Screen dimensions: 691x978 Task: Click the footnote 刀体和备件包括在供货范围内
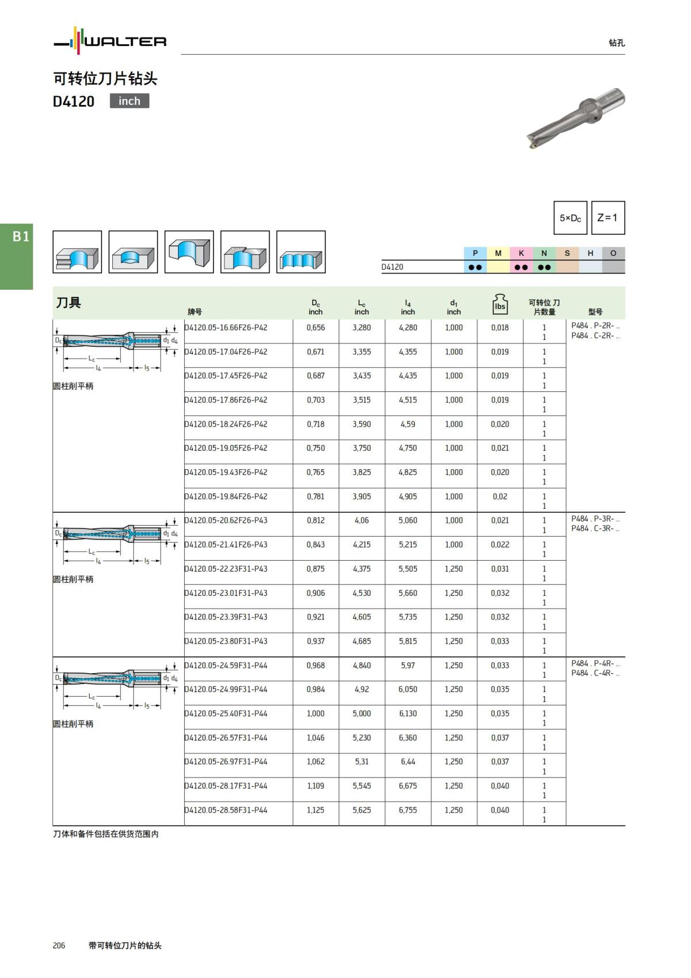(106, 834)
